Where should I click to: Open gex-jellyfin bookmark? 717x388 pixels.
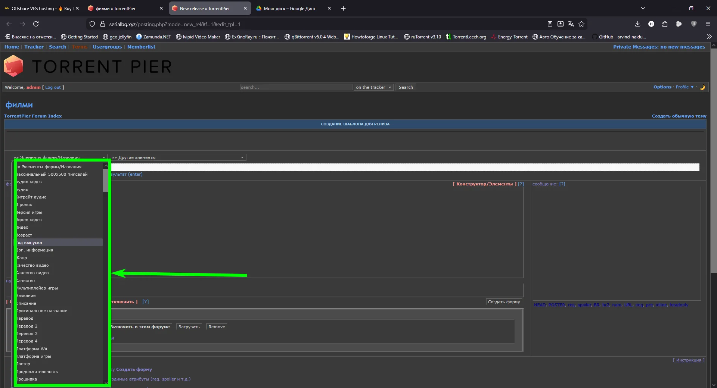pyautogui.click(x=117, y=37)
